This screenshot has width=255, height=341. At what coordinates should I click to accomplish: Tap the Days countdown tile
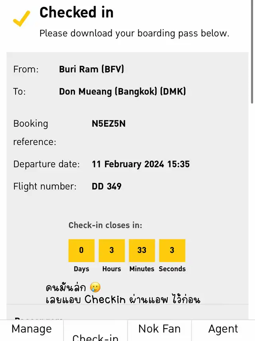tap(81, 251)
